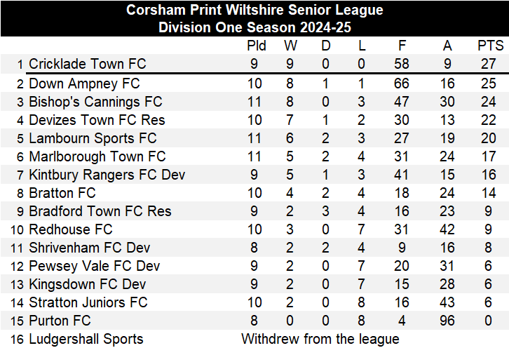This screenshot has height=348, width=509.
Task: Click Kingsdown FC Dev team name
Action: click(x=87, y=284)
